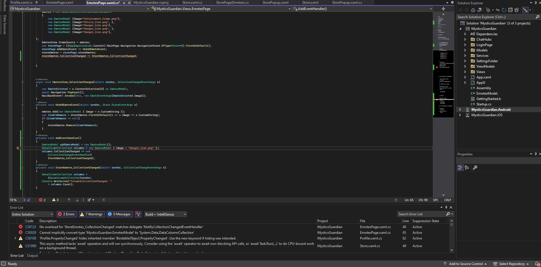
Task: Expand the ChatHubs folder
Action: click(465, 39)
